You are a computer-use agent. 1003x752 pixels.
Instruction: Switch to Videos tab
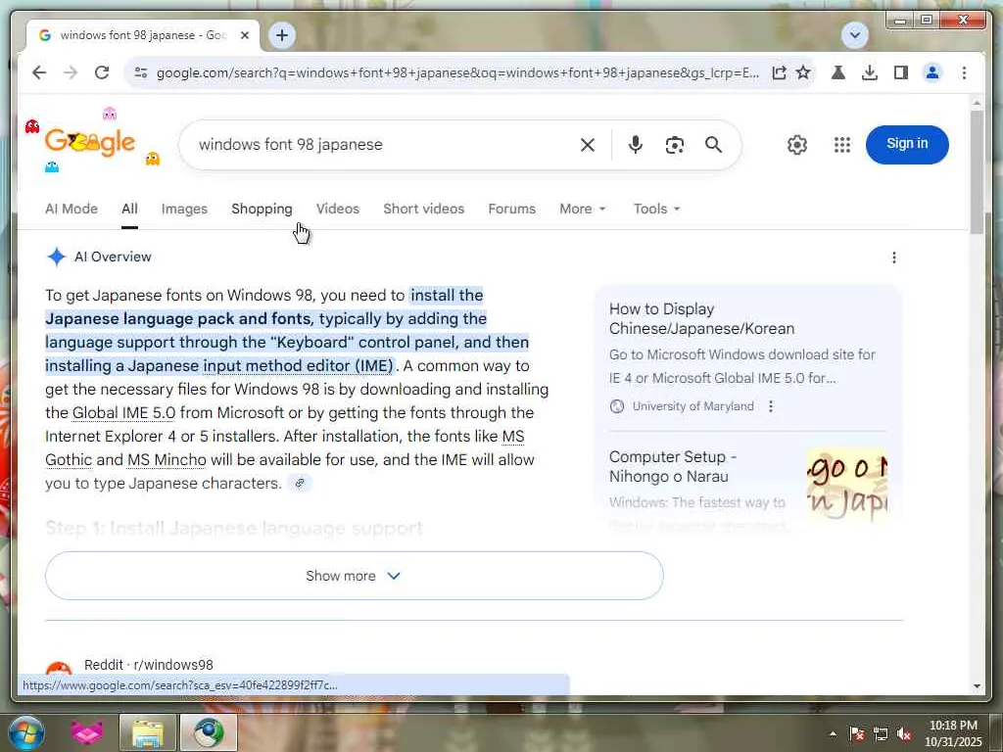point(338,210)
